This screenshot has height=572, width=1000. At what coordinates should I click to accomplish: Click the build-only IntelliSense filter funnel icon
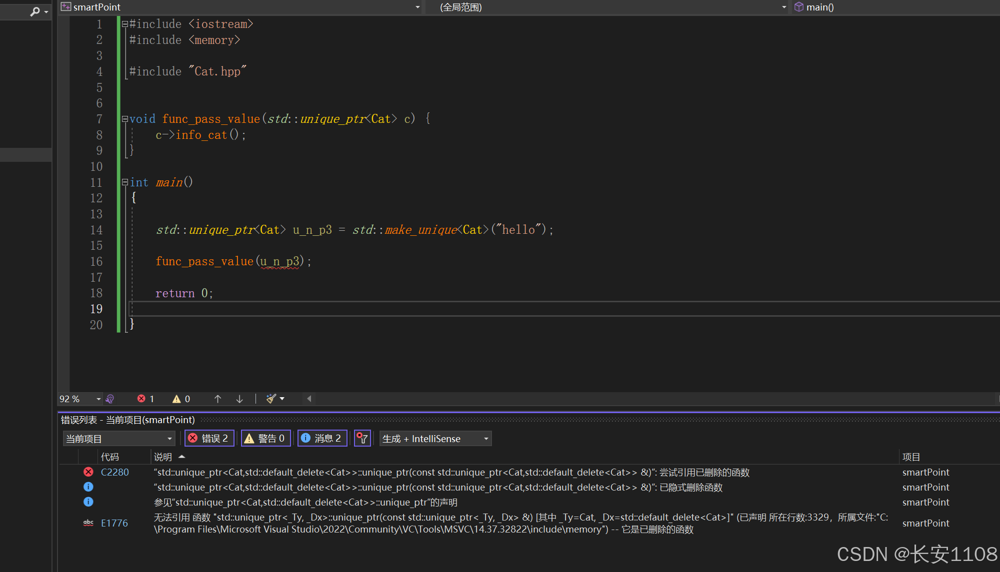tap(362, 439)
